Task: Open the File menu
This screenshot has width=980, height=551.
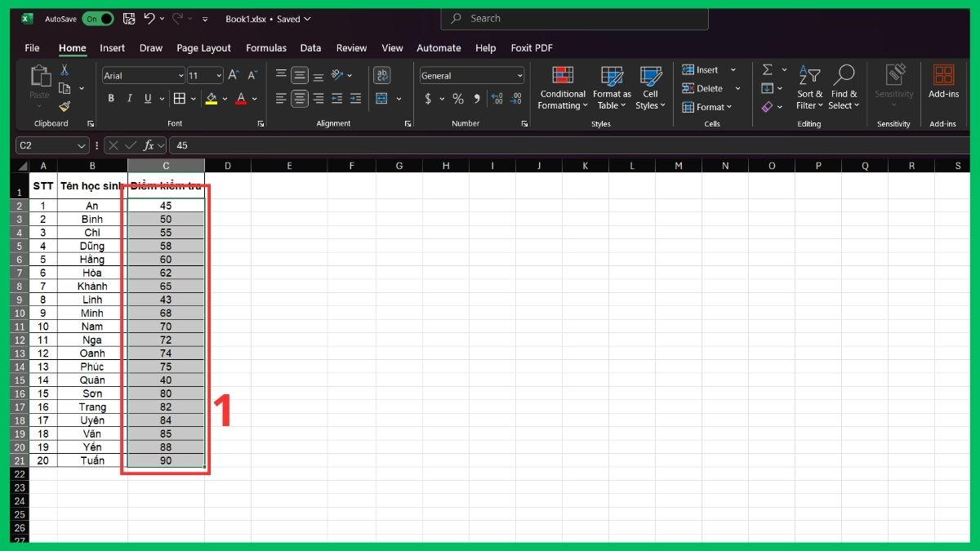Action: (32, 48)
